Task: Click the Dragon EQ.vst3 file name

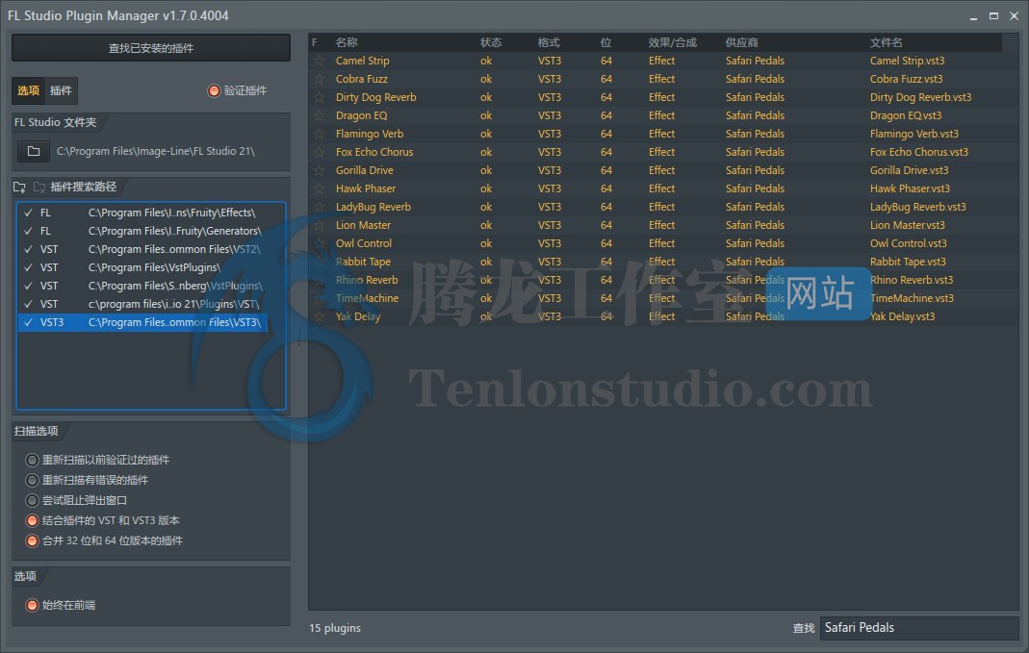Action: [x=906, y=116]
